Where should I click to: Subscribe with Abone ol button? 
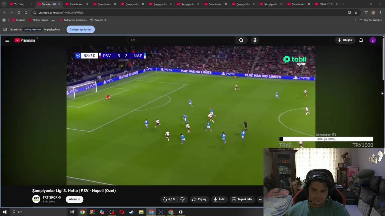coord(75,199)
